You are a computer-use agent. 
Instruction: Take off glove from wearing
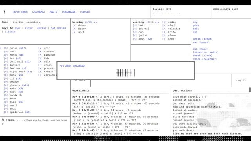164,36
